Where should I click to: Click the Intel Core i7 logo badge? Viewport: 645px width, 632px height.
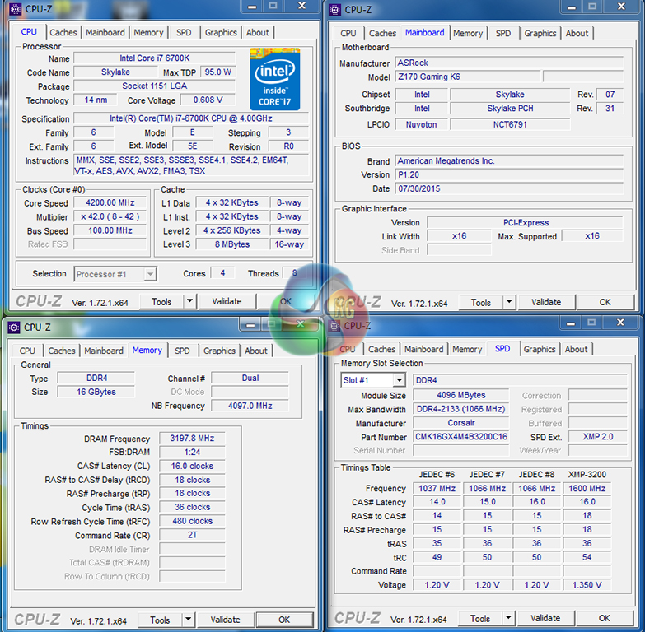pyautogui.click(x=274, y=78)
